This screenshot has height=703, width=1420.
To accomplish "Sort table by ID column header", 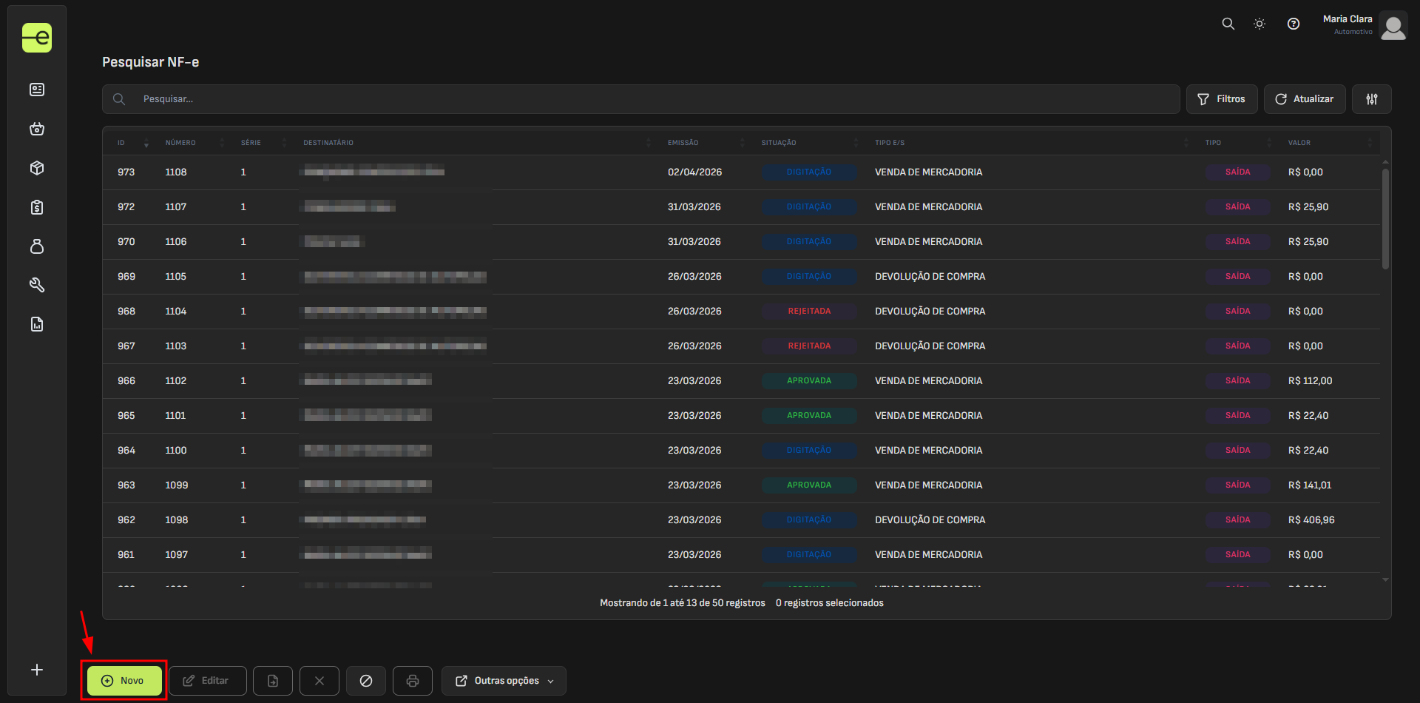I will [x=122, y=143].
